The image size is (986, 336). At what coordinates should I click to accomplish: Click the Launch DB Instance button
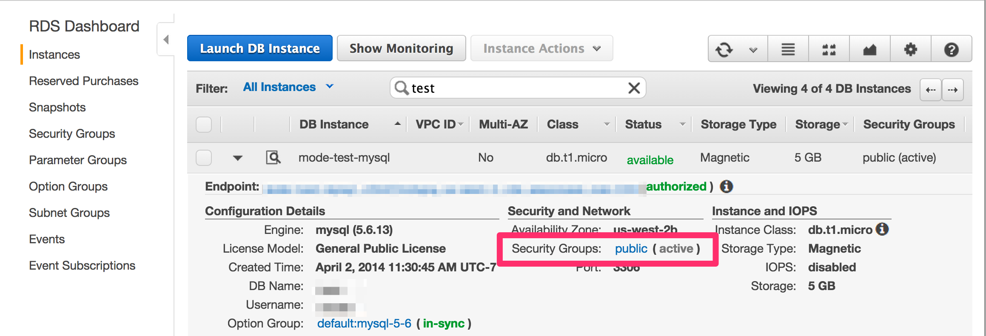coord(259,48)
